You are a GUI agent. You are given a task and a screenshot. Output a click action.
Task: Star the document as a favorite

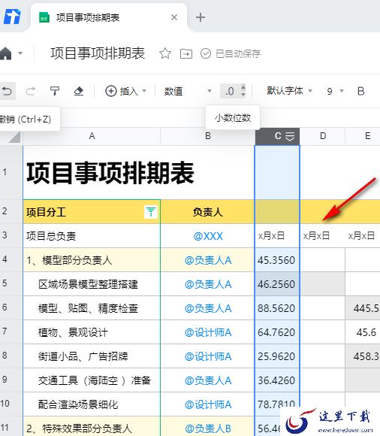point(165,53)
